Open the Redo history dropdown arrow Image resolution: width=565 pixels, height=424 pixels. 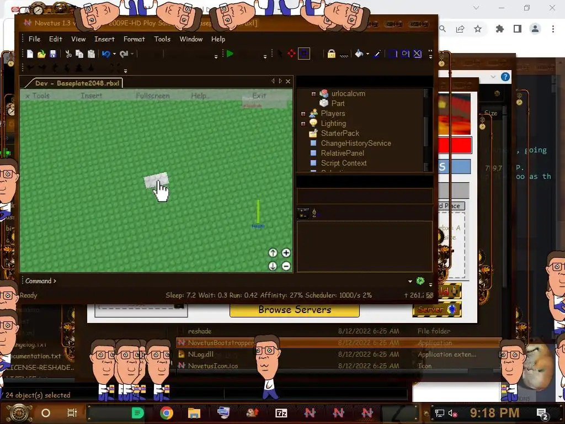coord(132,54)
